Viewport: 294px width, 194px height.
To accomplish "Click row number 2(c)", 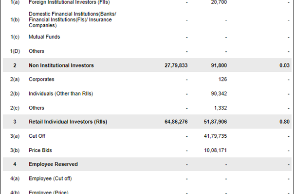I will pyautogui.click(x=15, y=108).
